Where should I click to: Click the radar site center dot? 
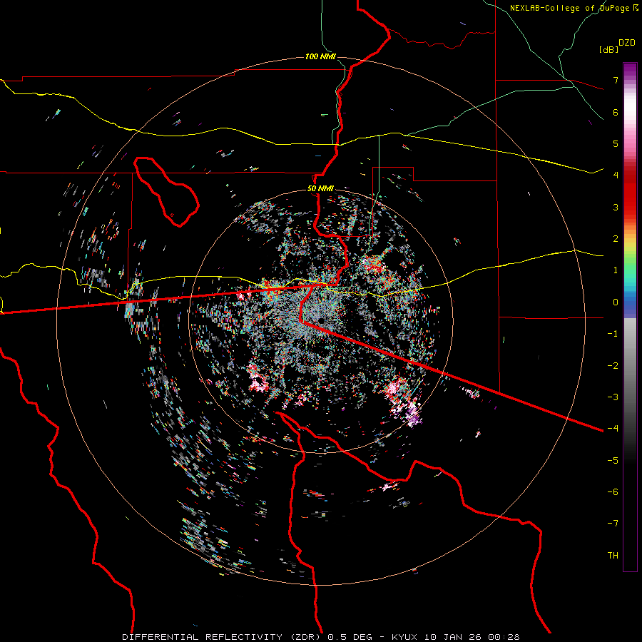click(x=321, y=320)
